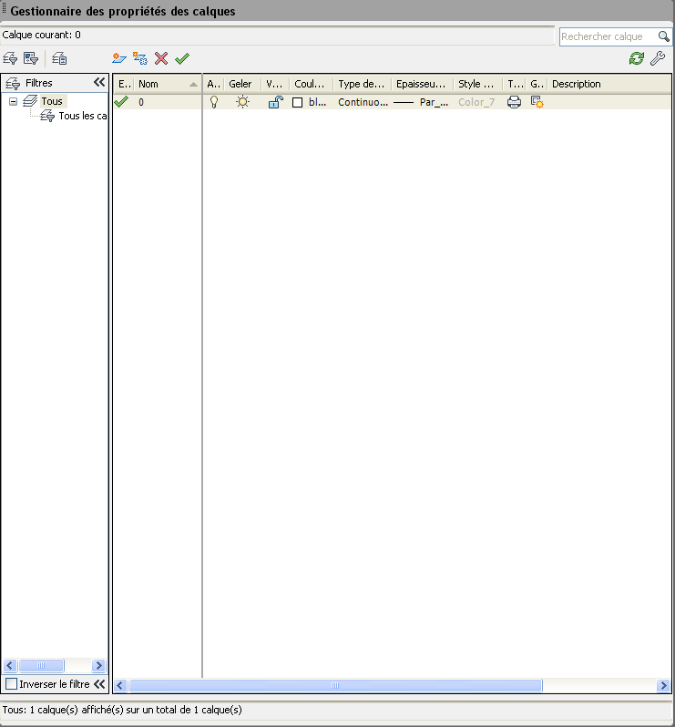Click the new group filter icon
The image size is (675, 727).
click(31, 58)
